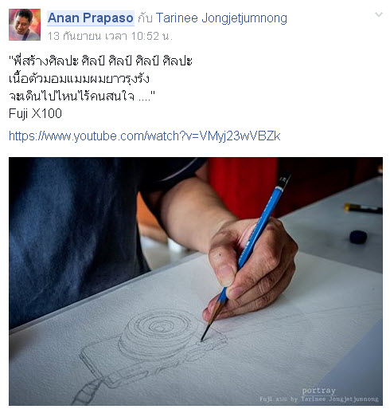Visit Tarinee Jongjetjumnong's tagged profile link
Image resolution: width=390 pixels, height=413 pixels.
click(221, 18)
